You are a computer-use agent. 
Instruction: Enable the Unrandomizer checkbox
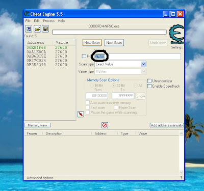[x=149, y=81]
